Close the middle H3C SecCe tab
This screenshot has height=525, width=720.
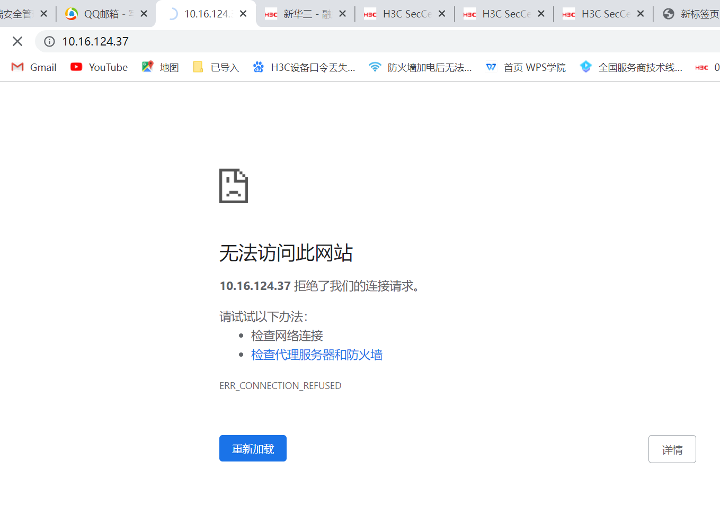(x=541, y=14)
